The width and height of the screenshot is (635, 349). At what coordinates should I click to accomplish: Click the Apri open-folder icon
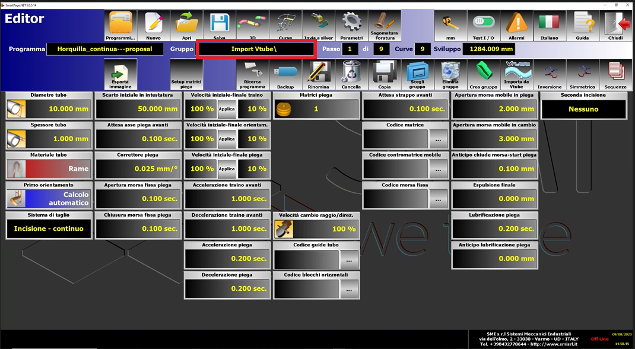pyautogui.click(x=186, y=26)
